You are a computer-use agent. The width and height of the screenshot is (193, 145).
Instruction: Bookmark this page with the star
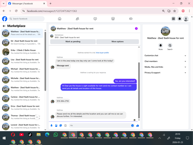[x=174, y=11]
